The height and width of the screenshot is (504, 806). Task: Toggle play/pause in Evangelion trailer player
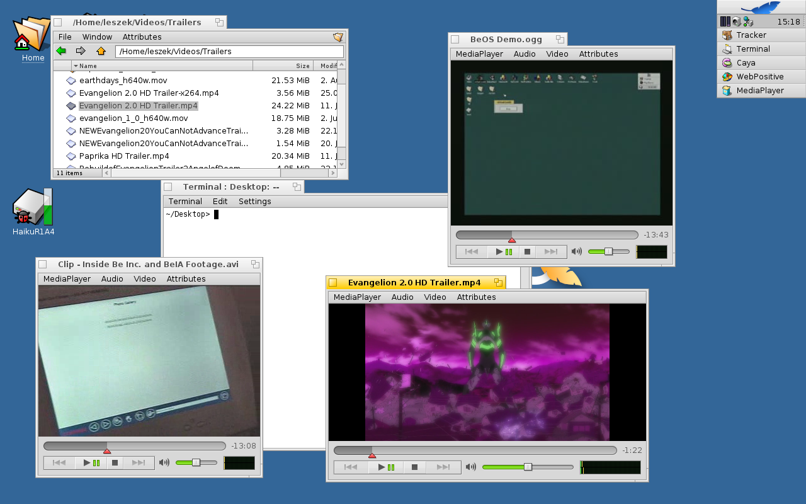click(x=386, y=467)
